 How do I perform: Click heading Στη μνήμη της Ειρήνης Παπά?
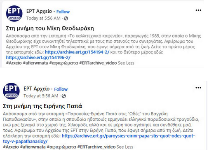[42, 106]
